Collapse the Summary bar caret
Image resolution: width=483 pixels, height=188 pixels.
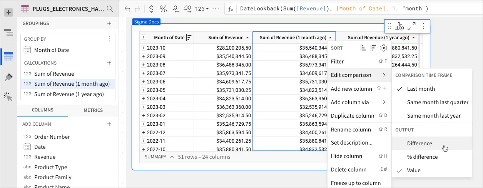tap(172, 157)
